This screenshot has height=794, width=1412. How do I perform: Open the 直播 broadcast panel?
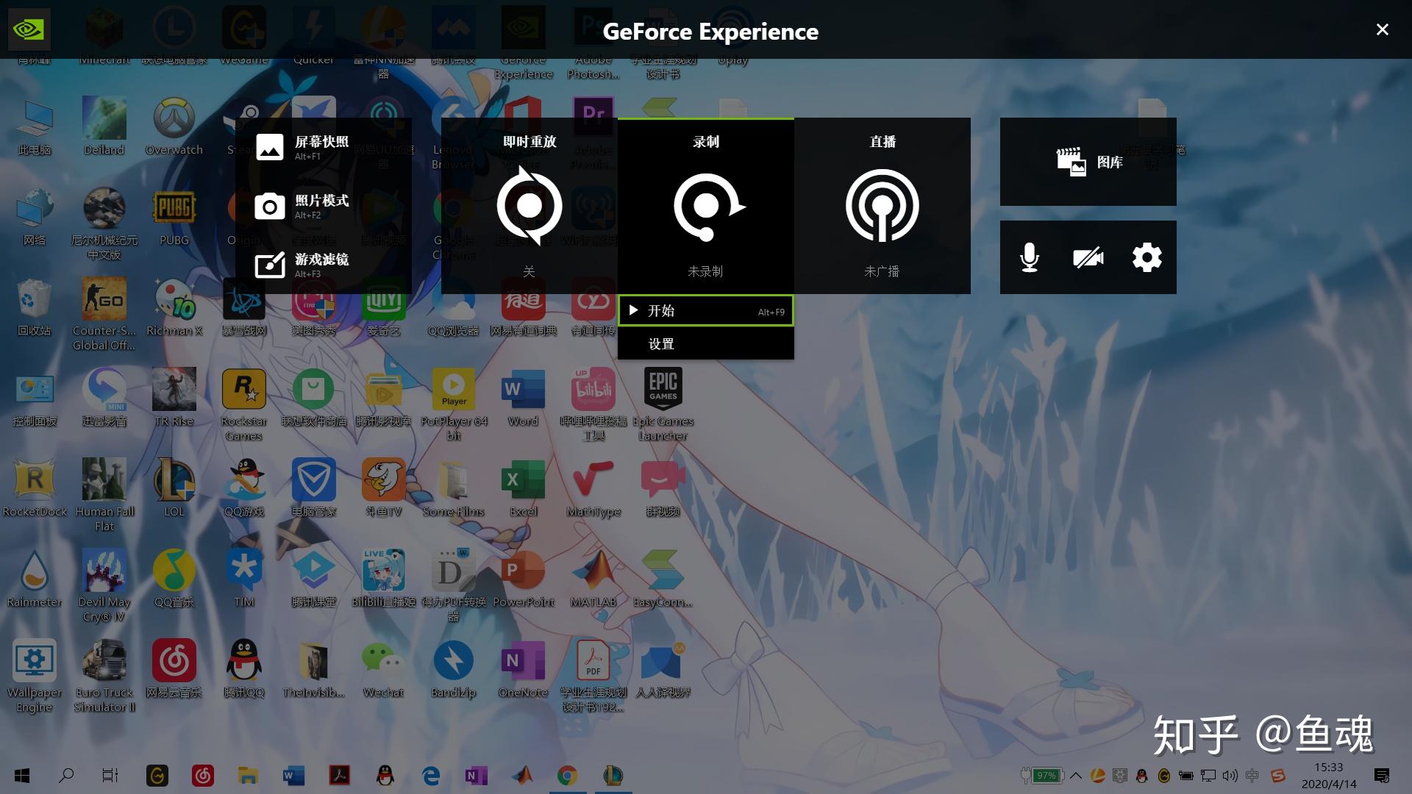pyautogui.click(x=883, y=206)
